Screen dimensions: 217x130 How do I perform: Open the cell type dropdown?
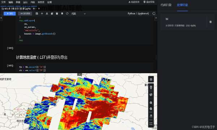(78, 14)
